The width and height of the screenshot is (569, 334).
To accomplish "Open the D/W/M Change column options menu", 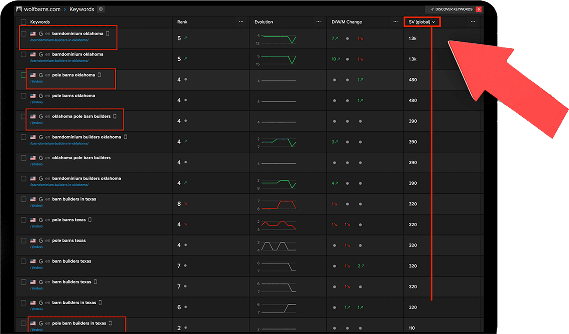I will point(396,22).
